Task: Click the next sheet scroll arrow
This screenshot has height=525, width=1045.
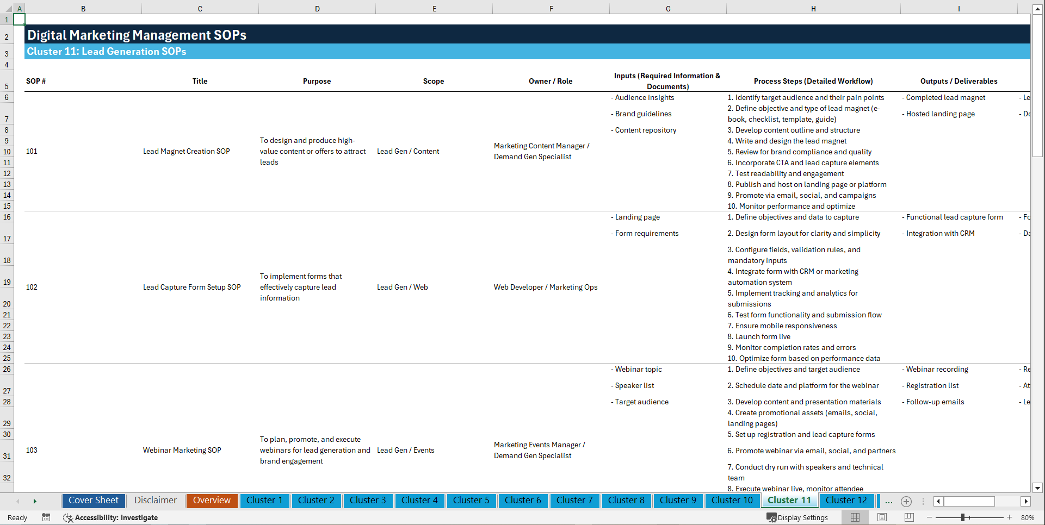Action: [35, 501]
